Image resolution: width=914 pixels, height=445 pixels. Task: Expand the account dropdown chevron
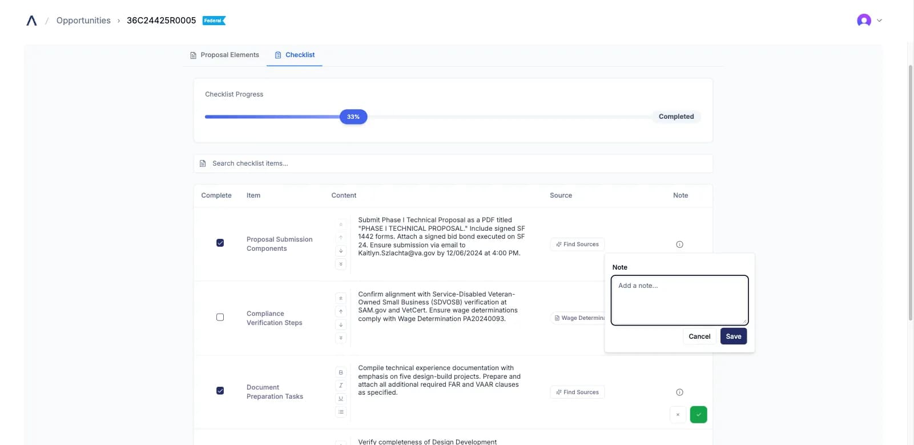coord(879,21)
